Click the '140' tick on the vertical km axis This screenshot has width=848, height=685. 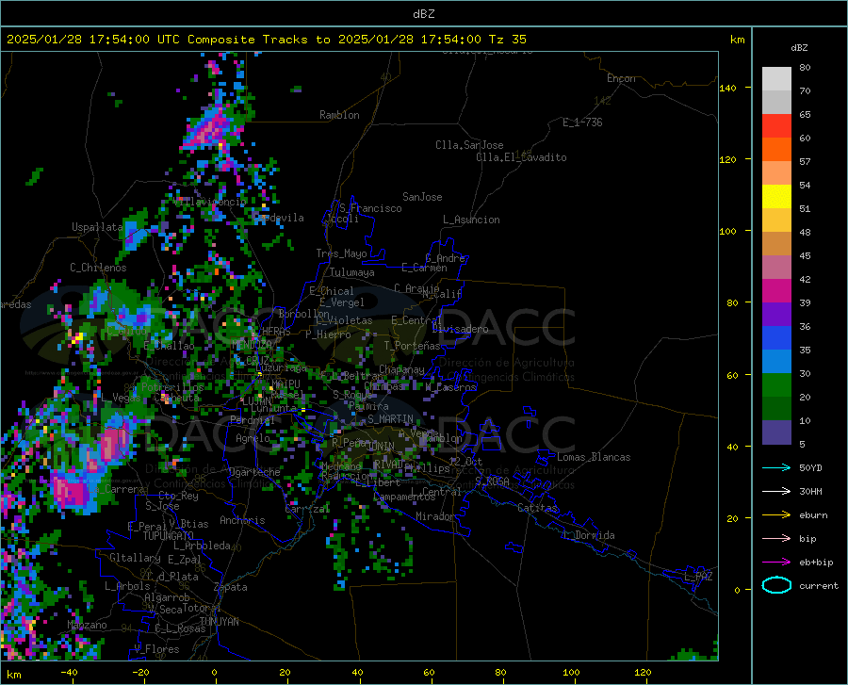(727, 88)
